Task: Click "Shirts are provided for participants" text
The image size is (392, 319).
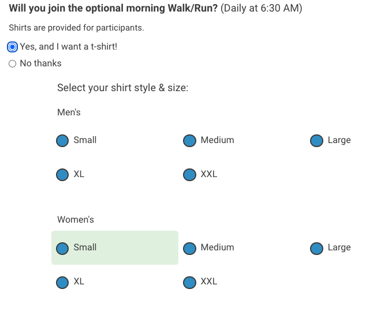Action: 76,28
